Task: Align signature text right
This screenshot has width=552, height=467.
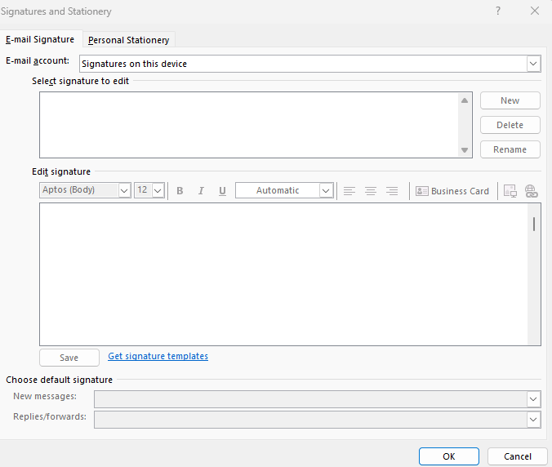Action: 392,191
